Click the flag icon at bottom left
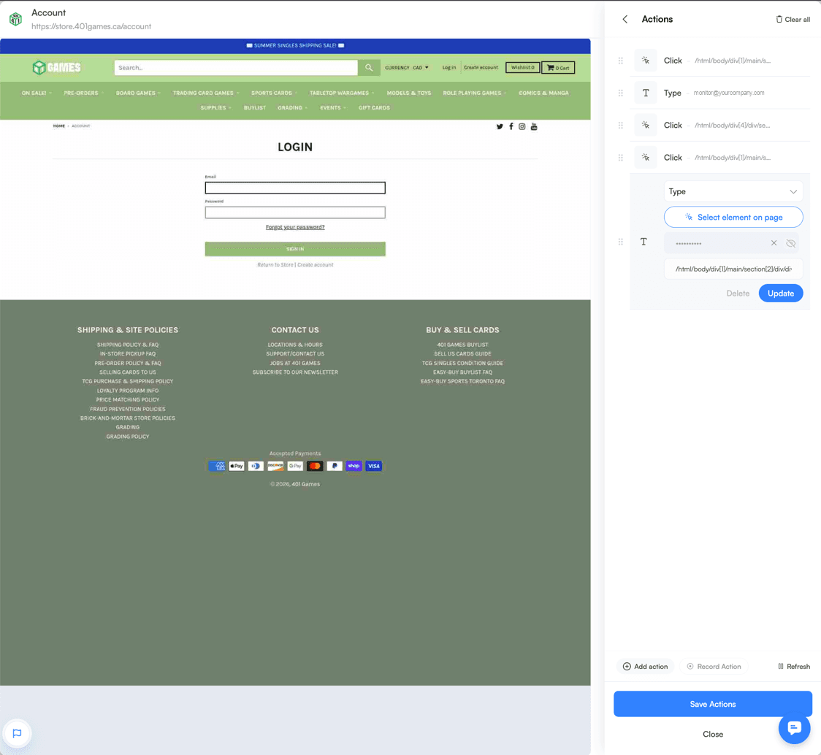 click(x=17, y=734)
